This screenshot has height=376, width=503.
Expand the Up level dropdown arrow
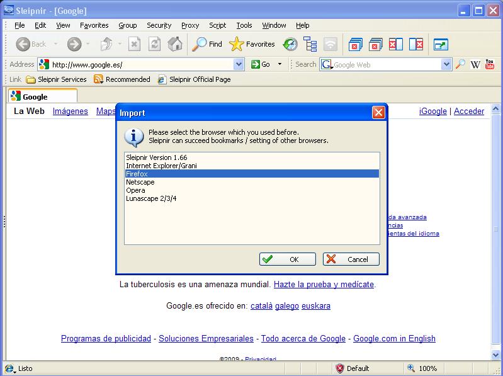click(x=120, y=44)
